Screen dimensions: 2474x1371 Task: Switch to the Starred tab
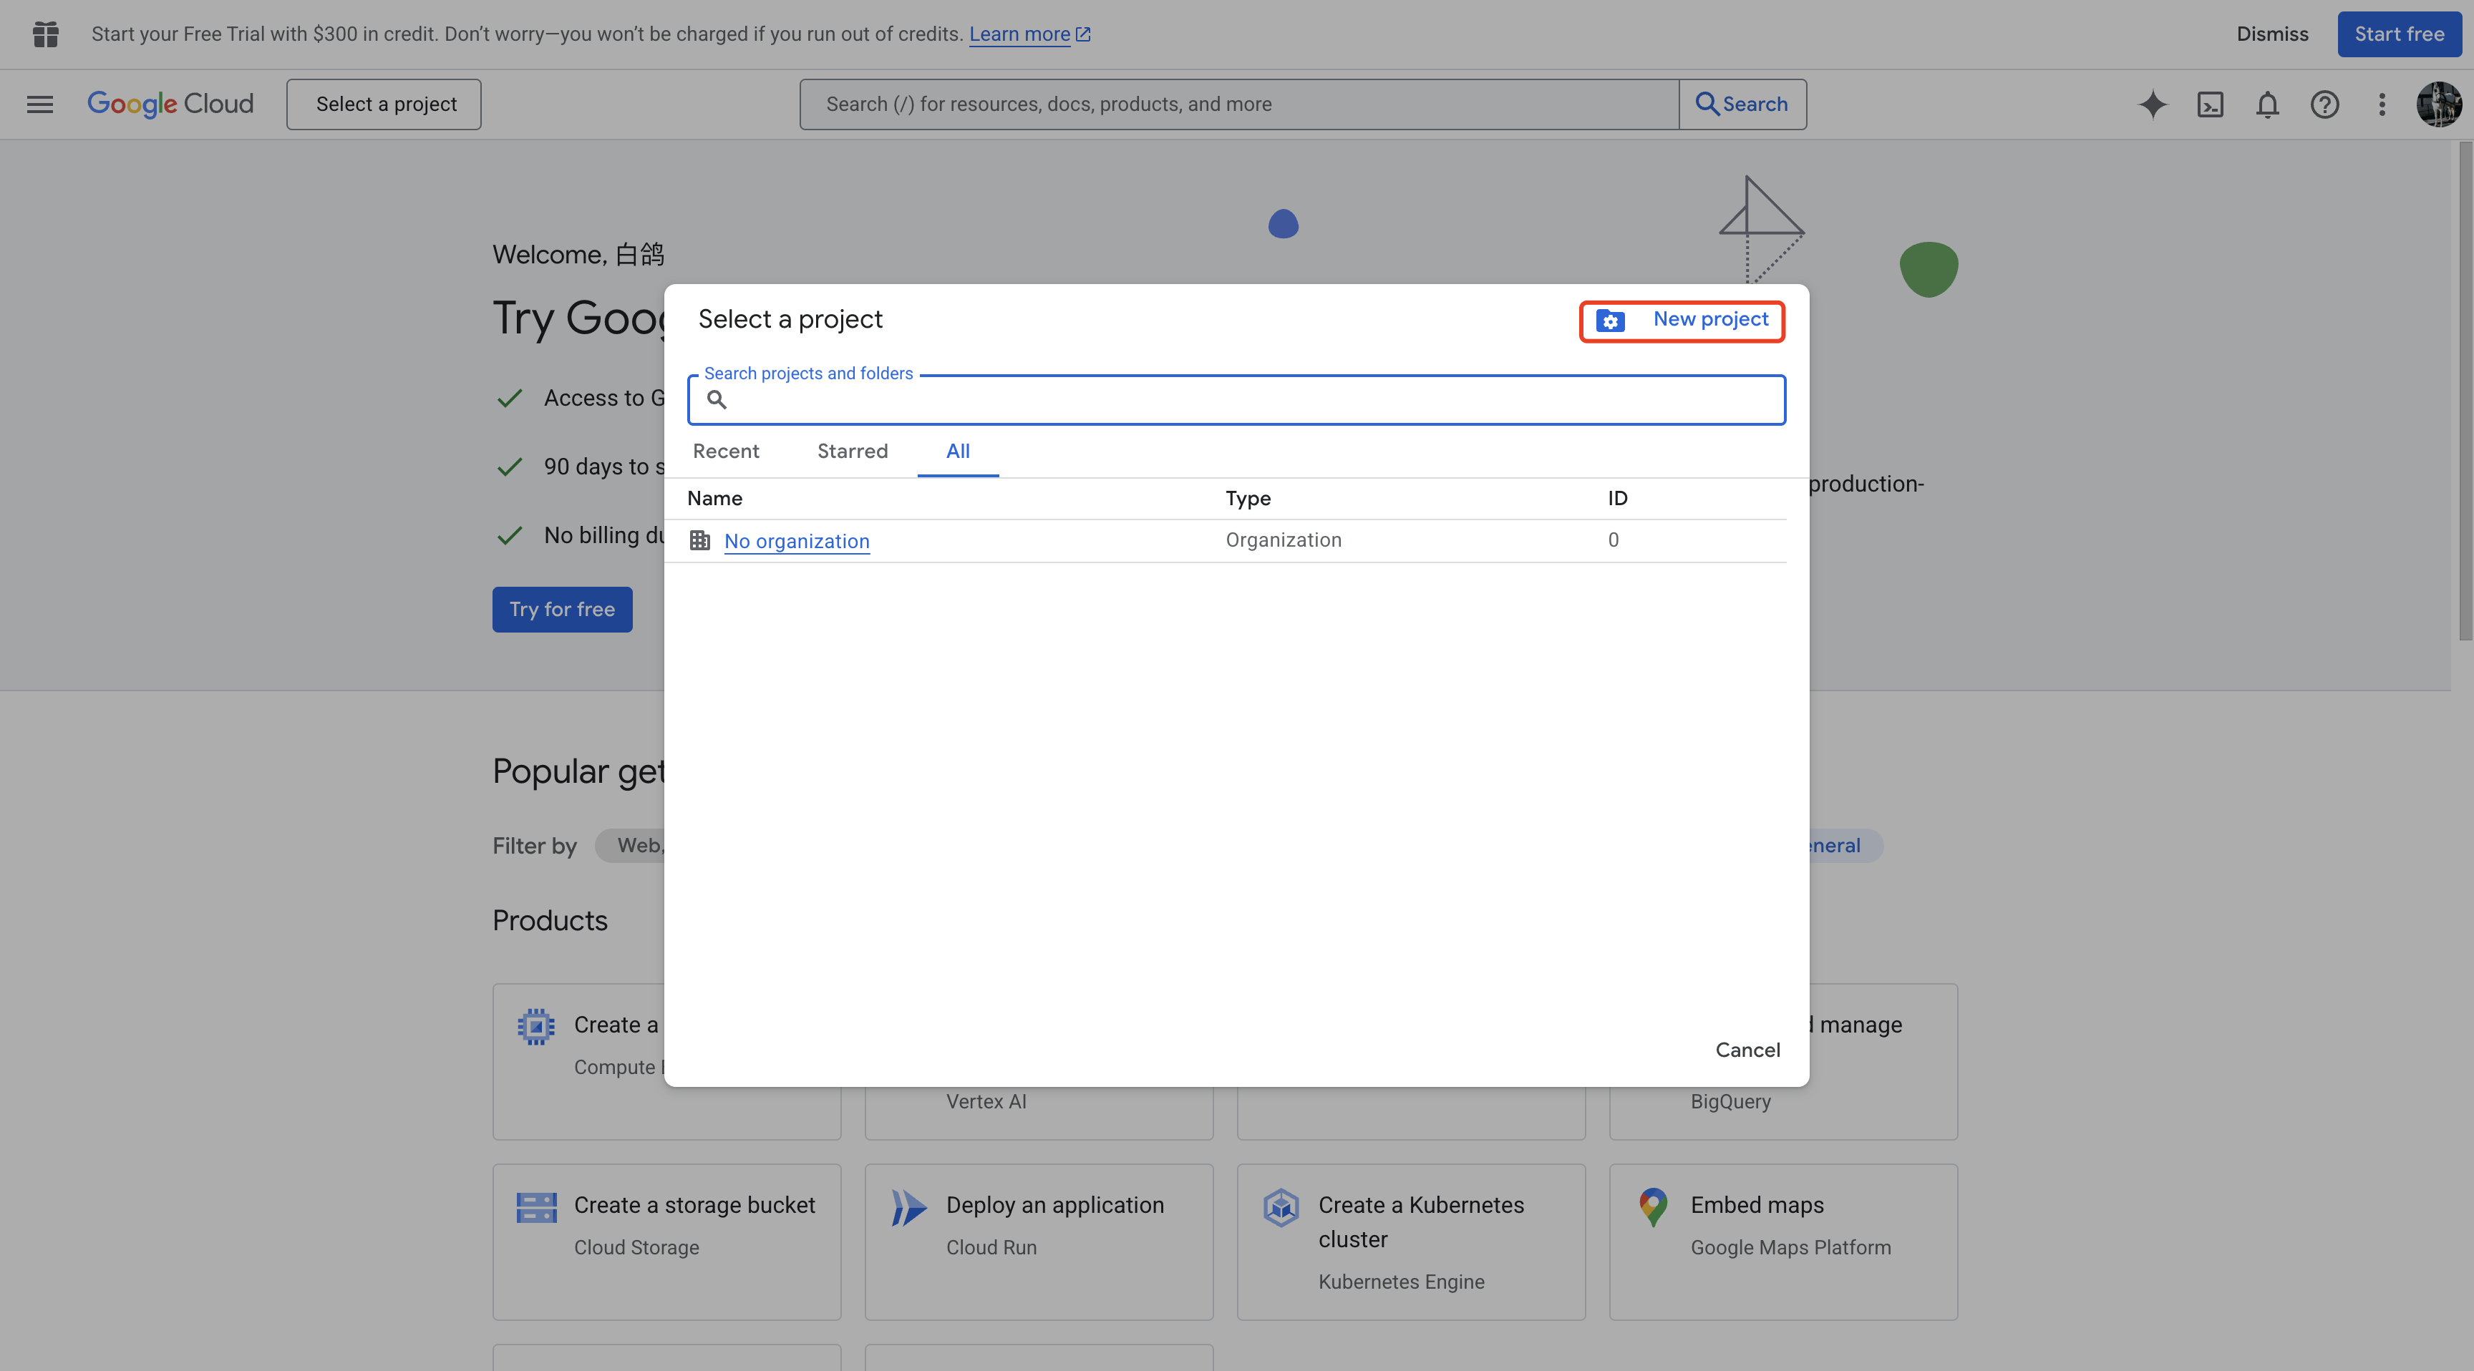tap(852, 452)
